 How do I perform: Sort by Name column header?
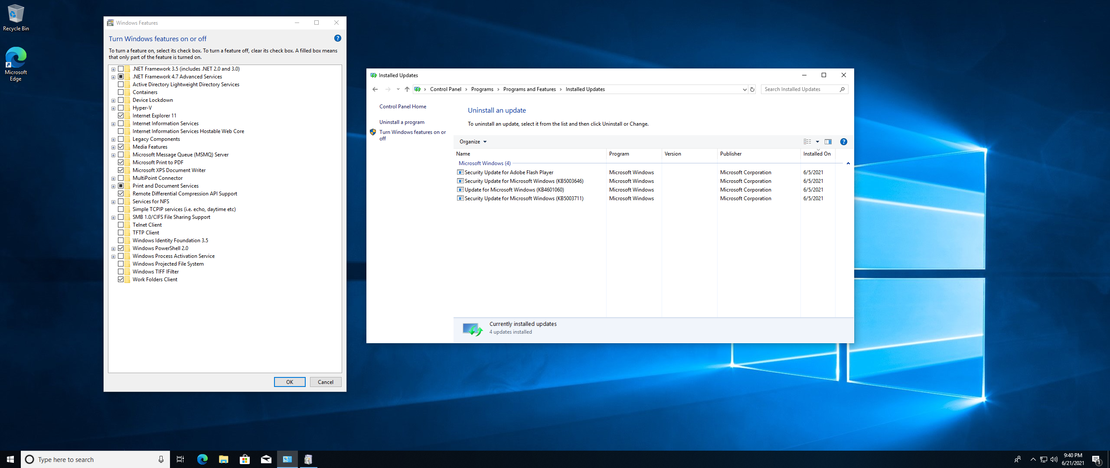(x=530, y=154)
